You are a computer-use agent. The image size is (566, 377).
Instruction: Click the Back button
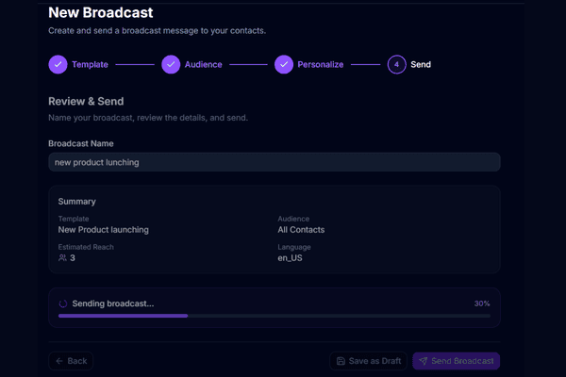71,361
